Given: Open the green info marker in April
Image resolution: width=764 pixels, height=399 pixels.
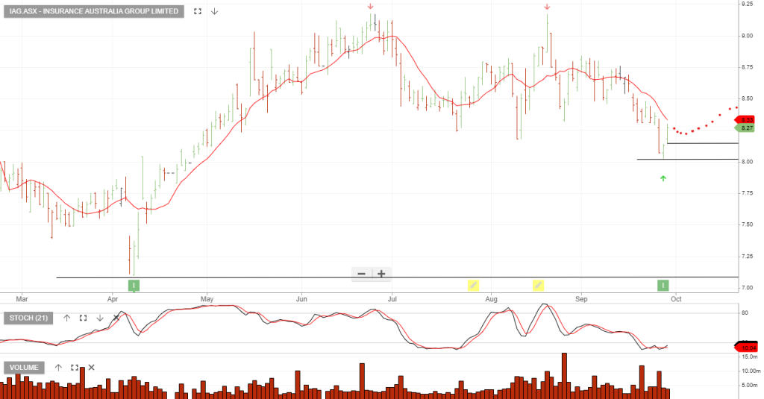Looking at the screenshot, I should click(134, 285).
